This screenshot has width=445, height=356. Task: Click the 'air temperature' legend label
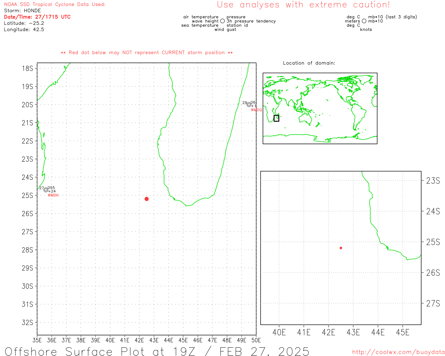tap(201, 17)
